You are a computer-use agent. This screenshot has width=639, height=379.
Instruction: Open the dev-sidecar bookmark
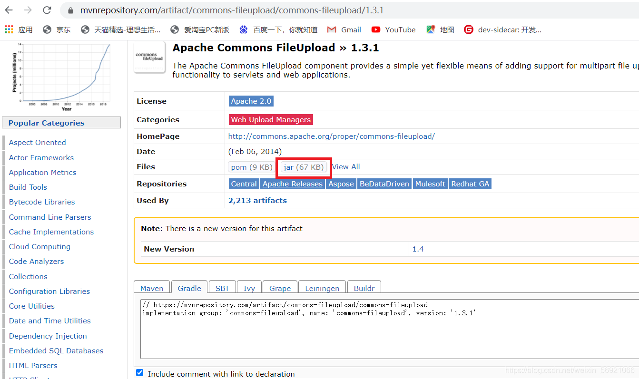[503, 29]
